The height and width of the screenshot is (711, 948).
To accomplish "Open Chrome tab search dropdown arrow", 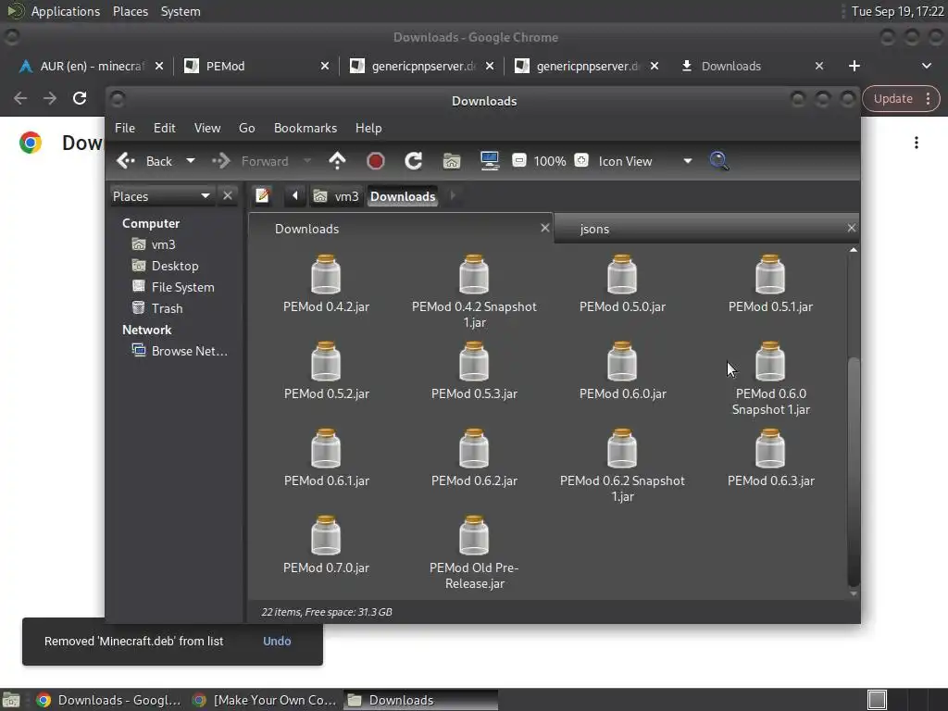I will pos(926,66).
